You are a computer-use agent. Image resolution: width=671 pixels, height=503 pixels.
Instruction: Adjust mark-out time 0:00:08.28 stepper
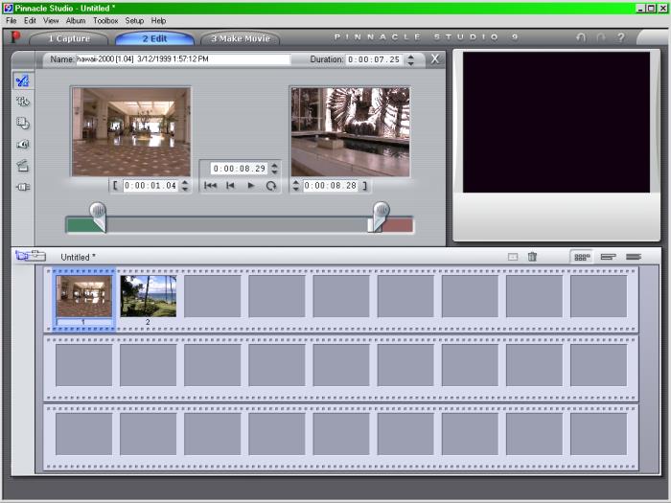(x=295, y=186)
